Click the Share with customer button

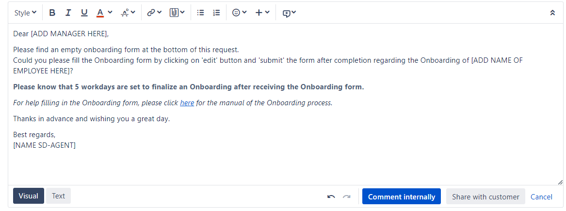(x=485, y=197)
